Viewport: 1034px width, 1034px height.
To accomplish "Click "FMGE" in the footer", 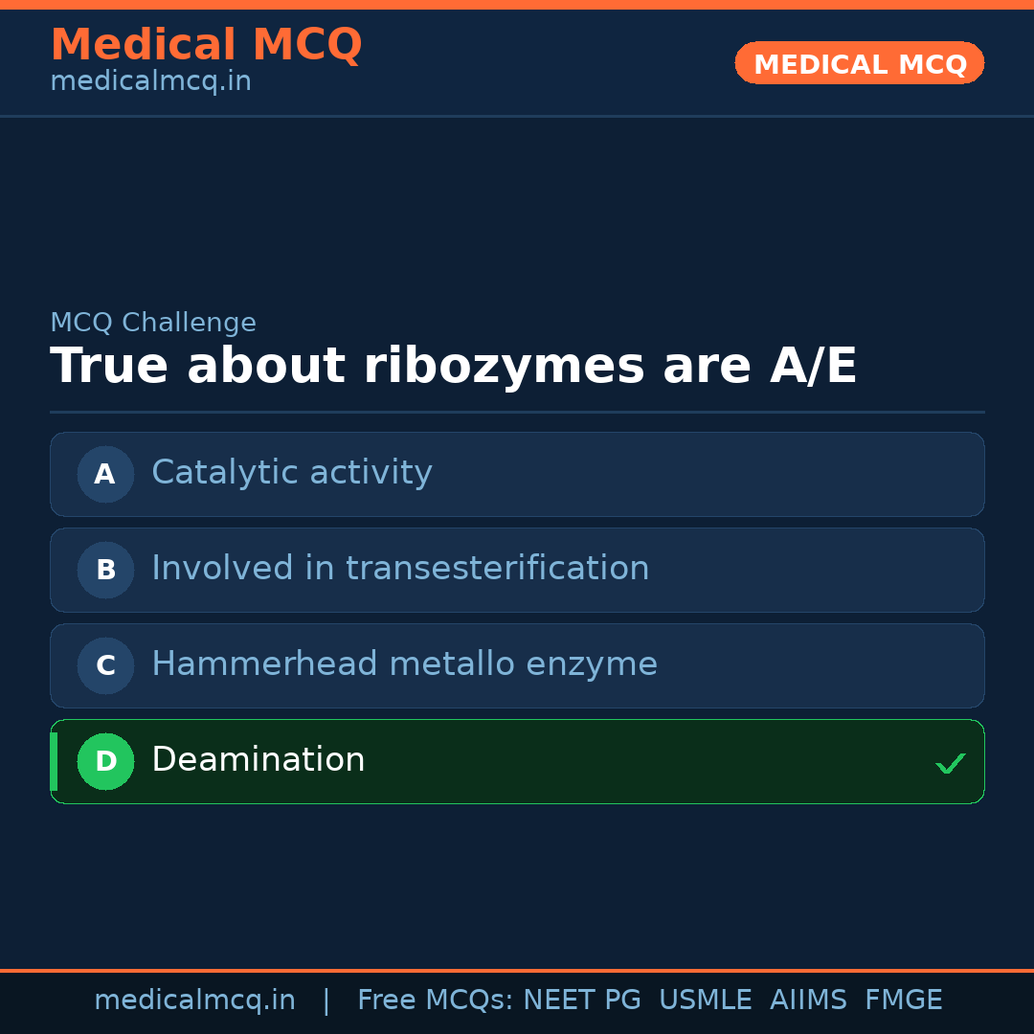I will click(x=904, y=1000).
